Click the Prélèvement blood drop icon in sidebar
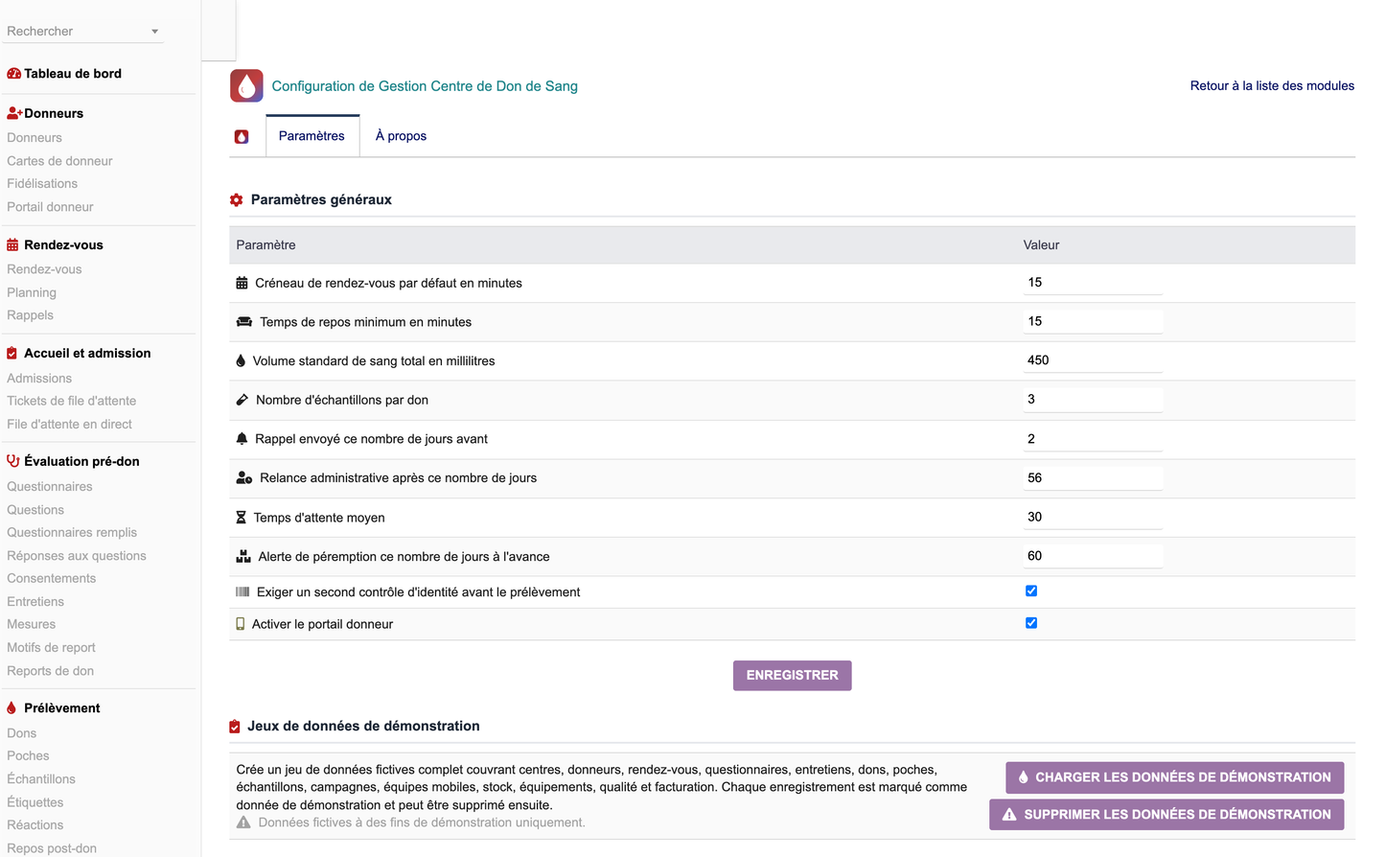The image size is (1385, 857). coord(12,707)
